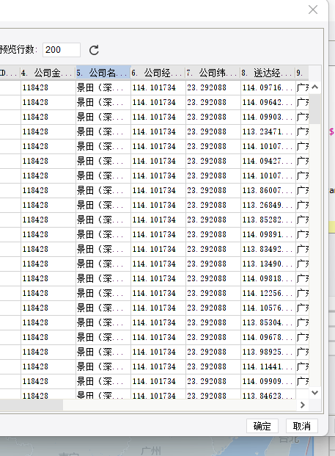Image resolution: width=335 pixels, height=456 pixels.
Task: Click the vertical scrollbar thumb
Action: pos(315,109)
